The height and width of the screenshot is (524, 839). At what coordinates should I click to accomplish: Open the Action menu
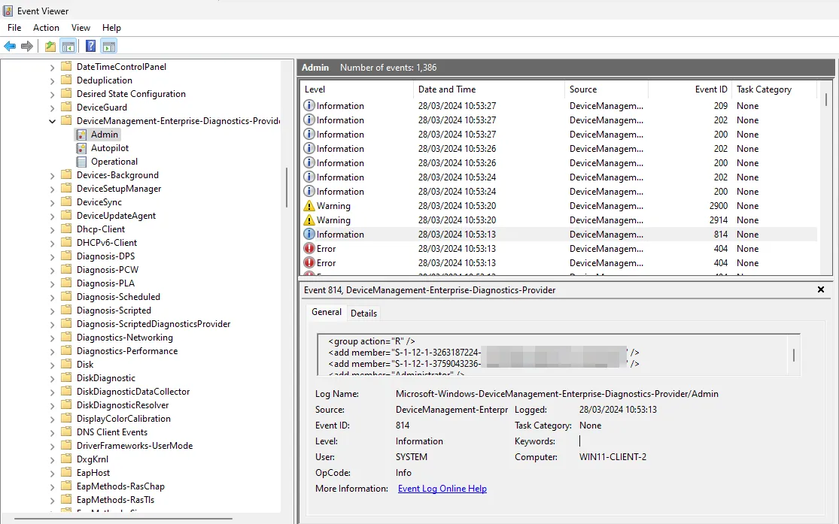(x=46, y=28)
